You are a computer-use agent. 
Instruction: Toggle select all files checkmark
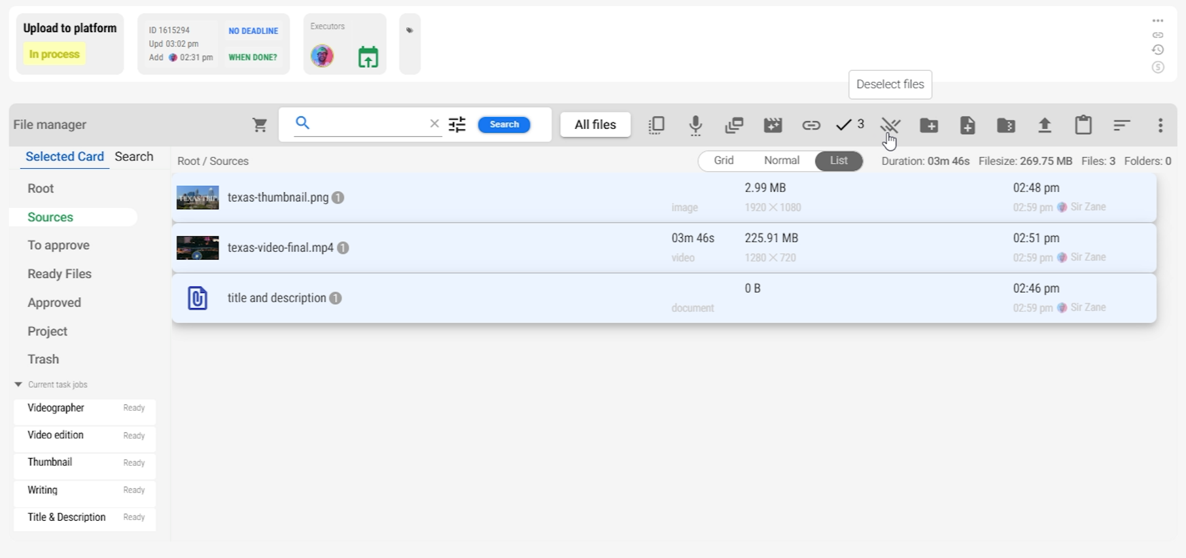pos(849,125)
